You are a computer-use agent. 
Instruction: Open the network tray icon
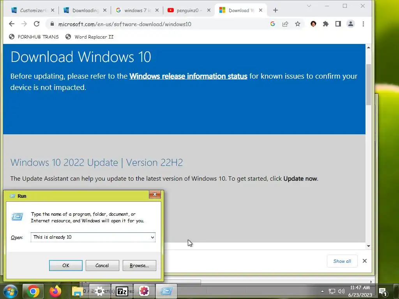pos(332,291)
